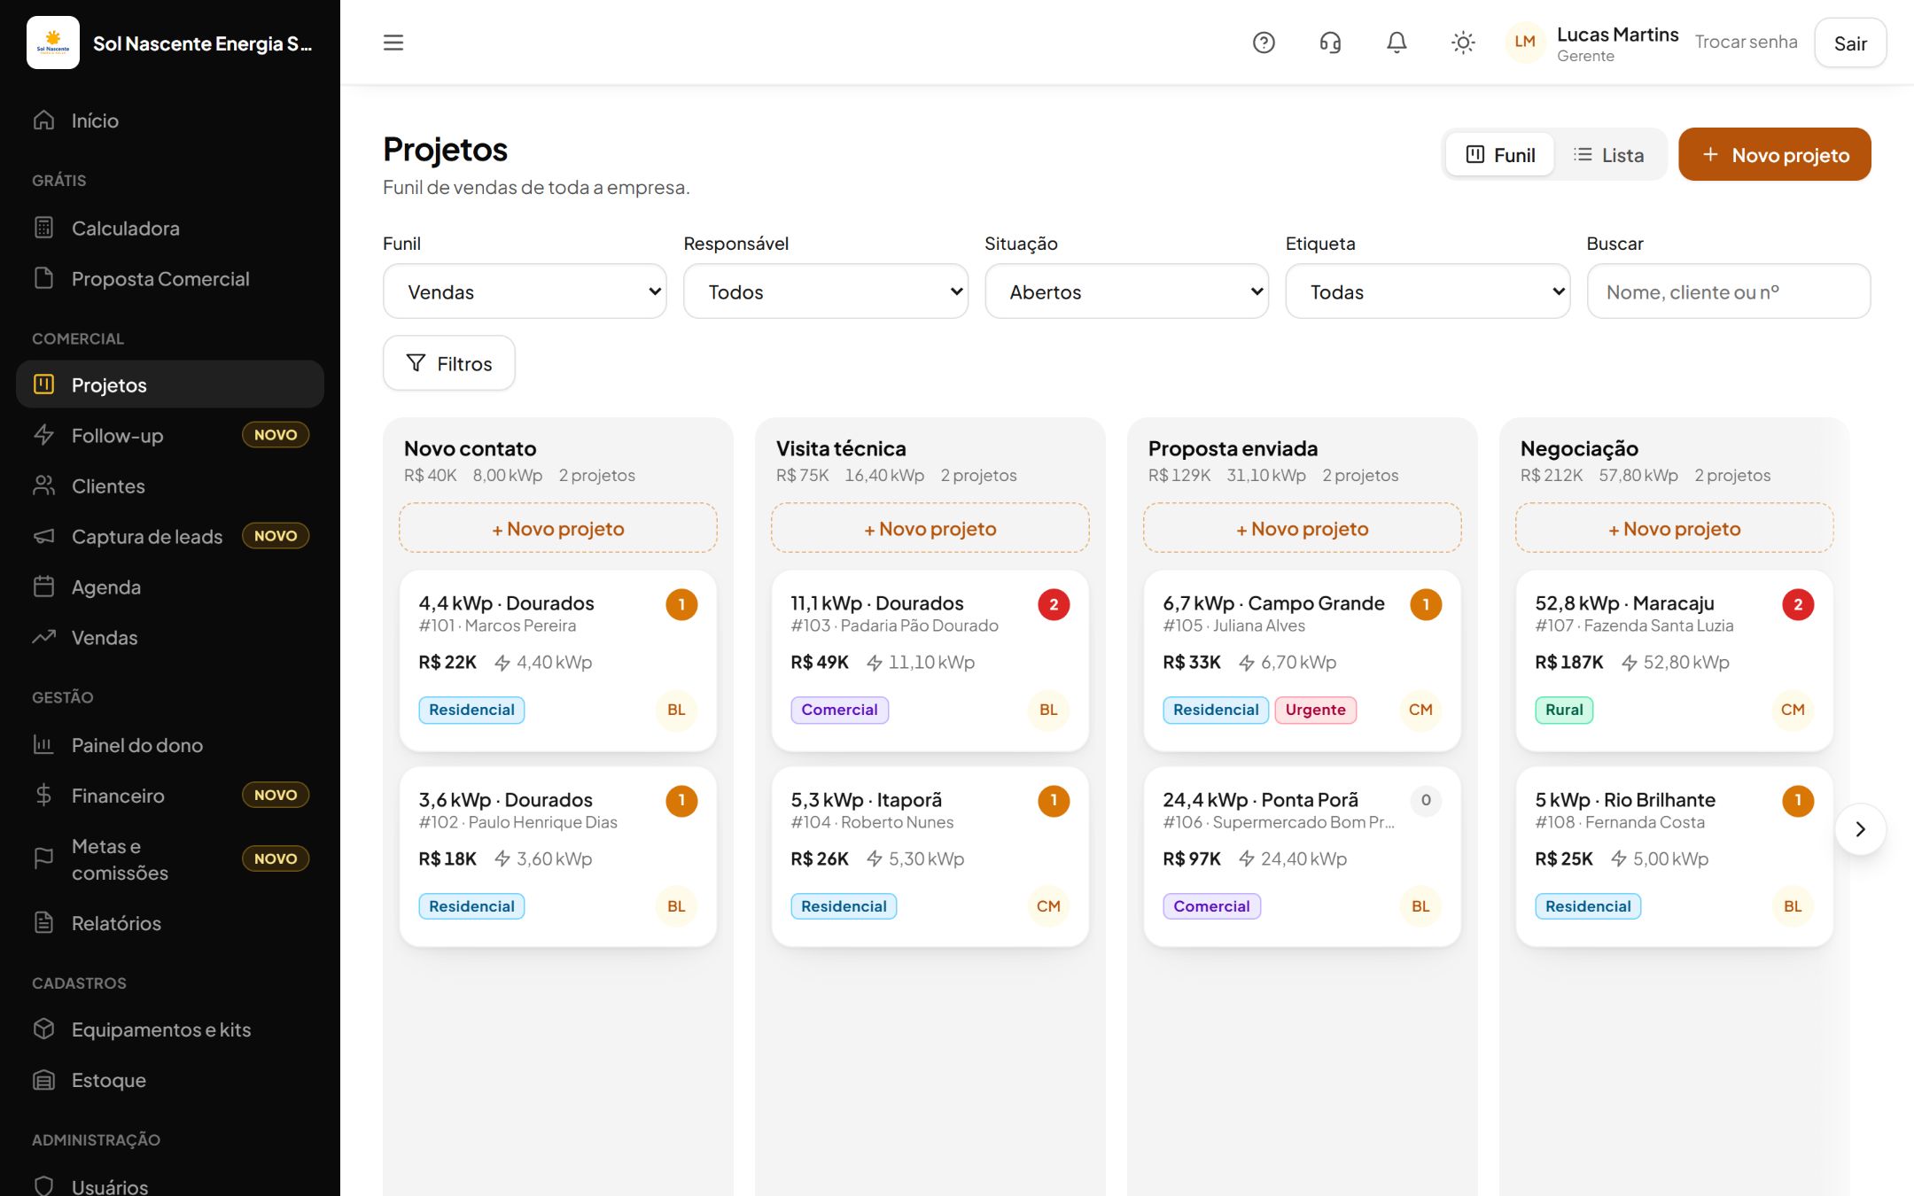This screenshot has width=1914, height=1196.
Task: Add Novo projeto in Novo contato column
Action: (x=558, y=529)
